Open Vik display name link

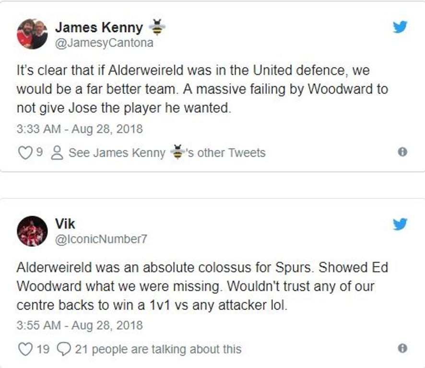(65, 224)
